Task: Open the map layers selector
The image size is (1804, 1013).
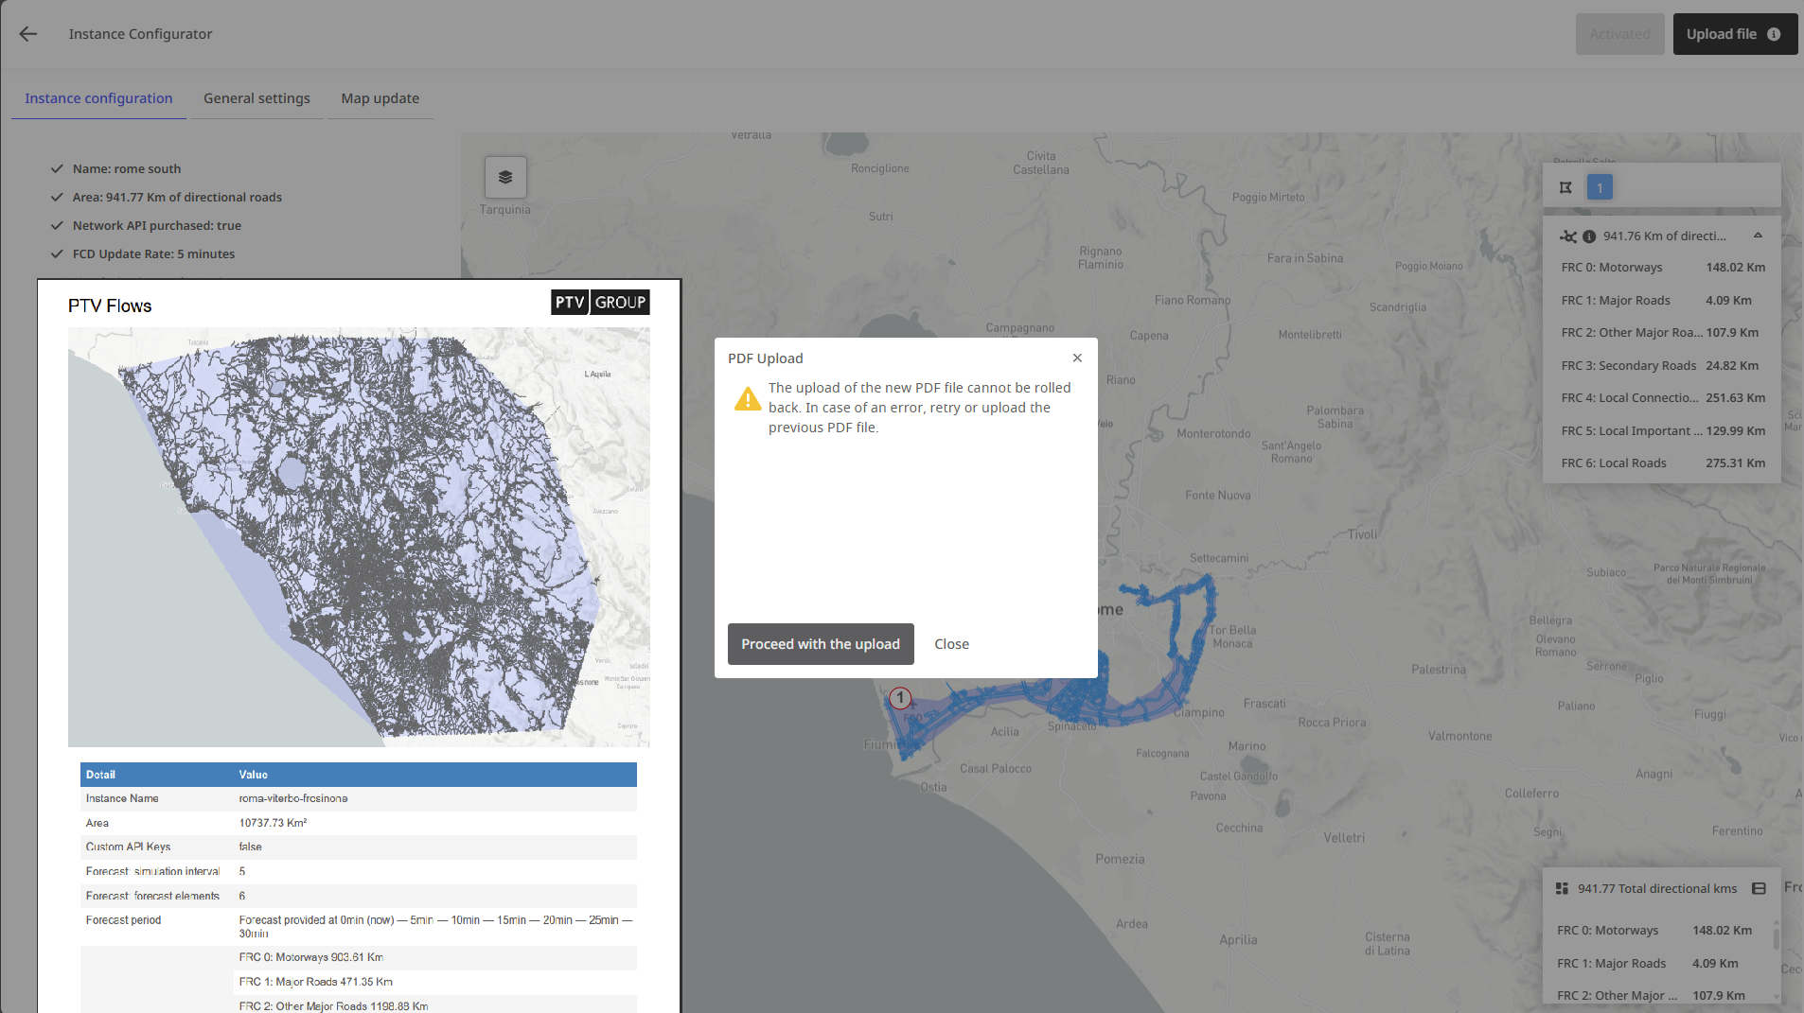Action: click(505, 177)
